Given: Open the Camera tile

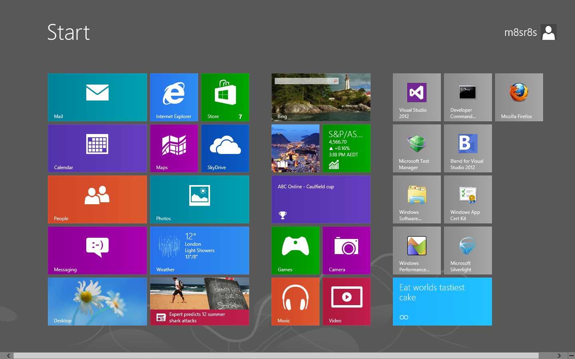Looking at the screenshot, I should pyautogui.click(x=347, y=251).
